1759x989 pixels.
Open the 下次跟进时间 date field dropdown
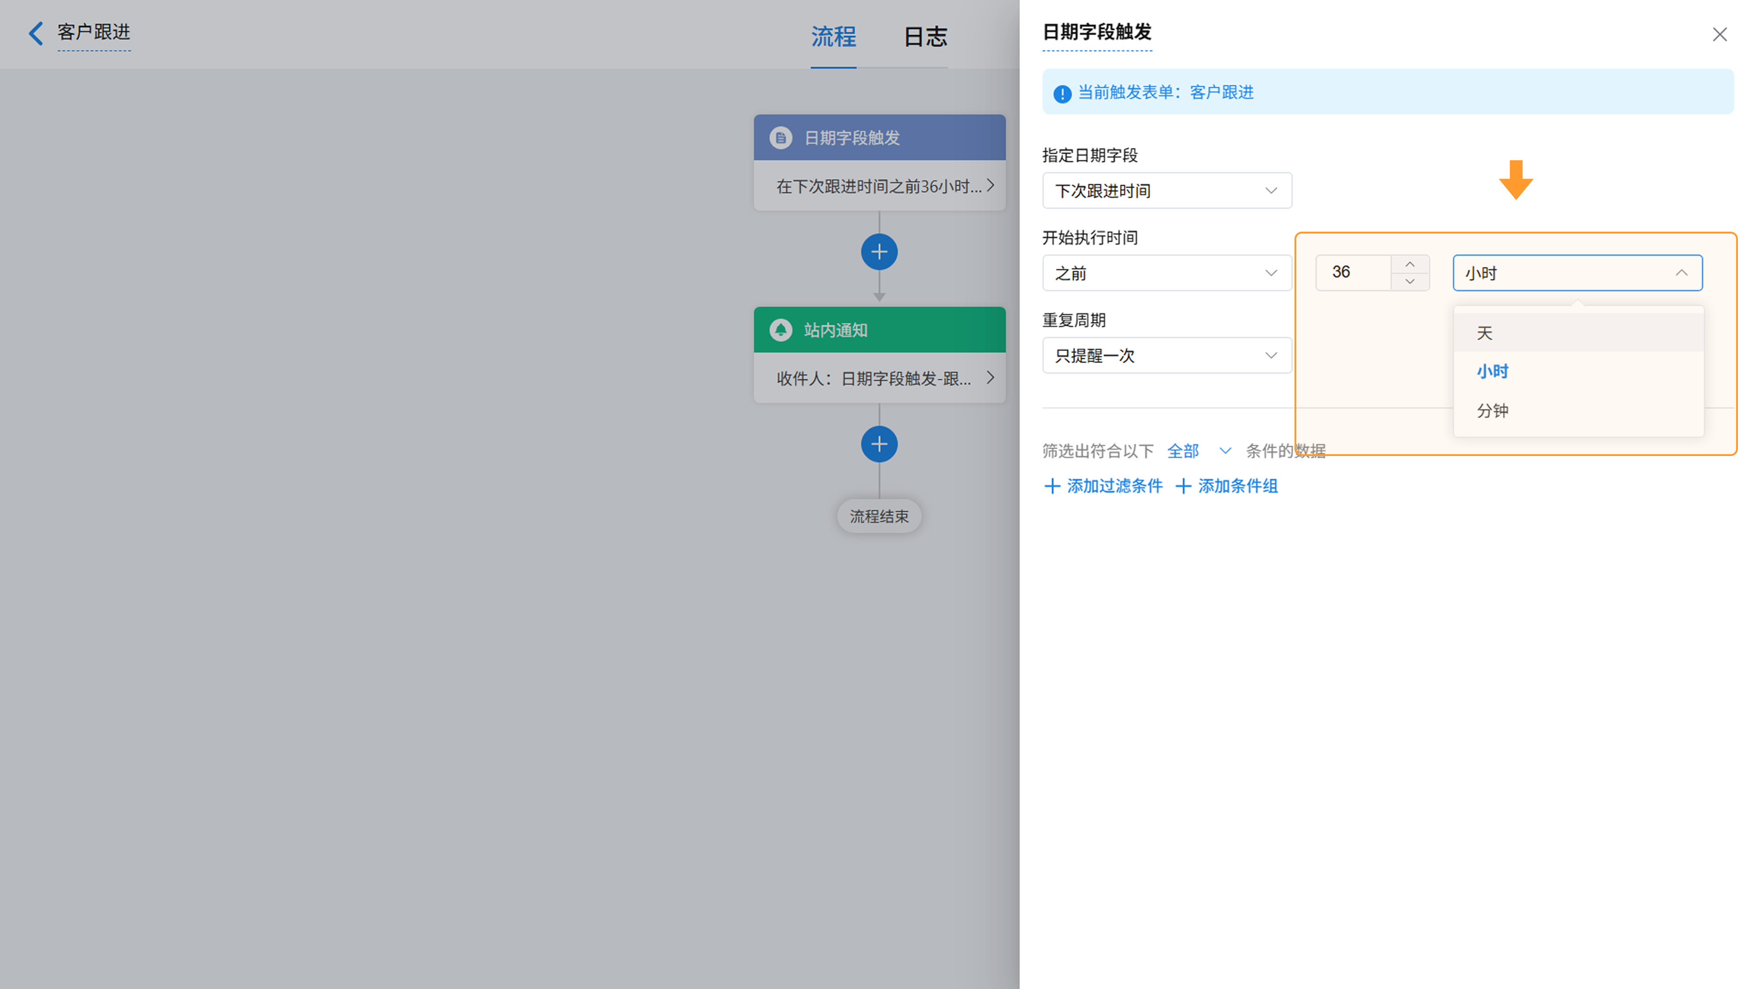click(x=1166, y=190)
